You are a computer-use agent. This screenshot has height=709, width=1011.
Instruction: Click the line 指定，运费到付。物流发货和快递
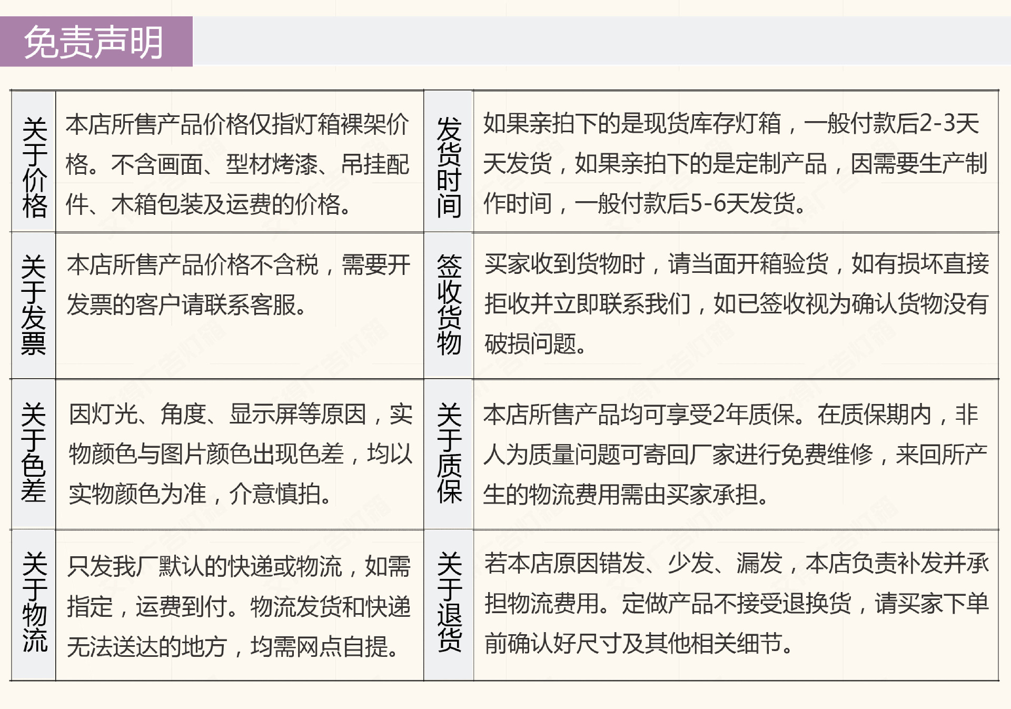pos(239,606)
